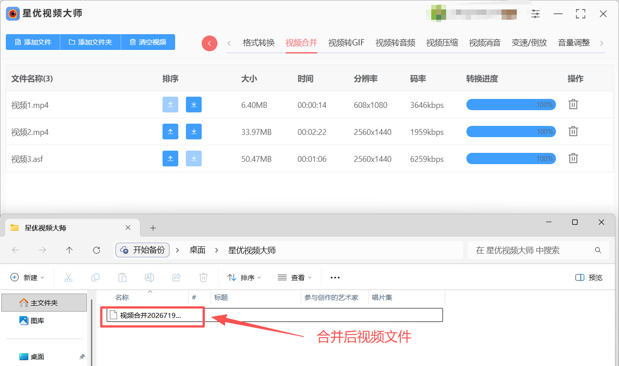Screen dimensions: 619x366
Task: Open the settings sliders icon in title bar
Action: coord(535,14)
